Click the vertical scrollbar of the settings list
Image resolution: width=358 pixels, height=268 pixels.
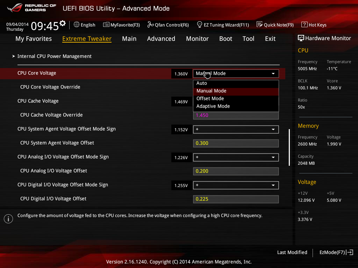[289, 148]
